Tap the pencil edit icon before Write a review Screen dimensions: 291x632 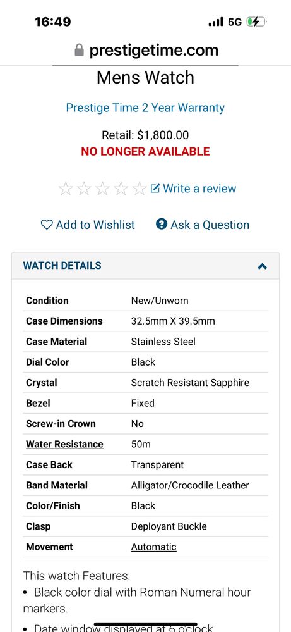point(155,189)
